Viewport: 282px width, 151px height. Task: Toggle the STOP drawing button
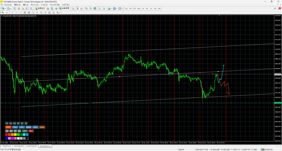pos(8,127)
